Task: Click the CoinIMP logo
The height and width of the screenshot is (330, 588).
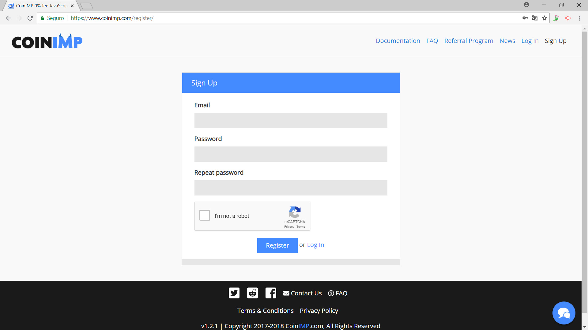Action: coord(47,41)
